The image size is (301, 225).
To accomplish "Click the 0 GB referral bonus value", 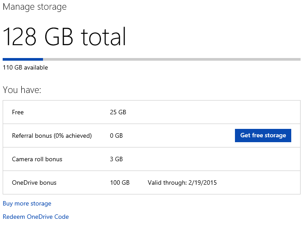I will click(116, 136).
